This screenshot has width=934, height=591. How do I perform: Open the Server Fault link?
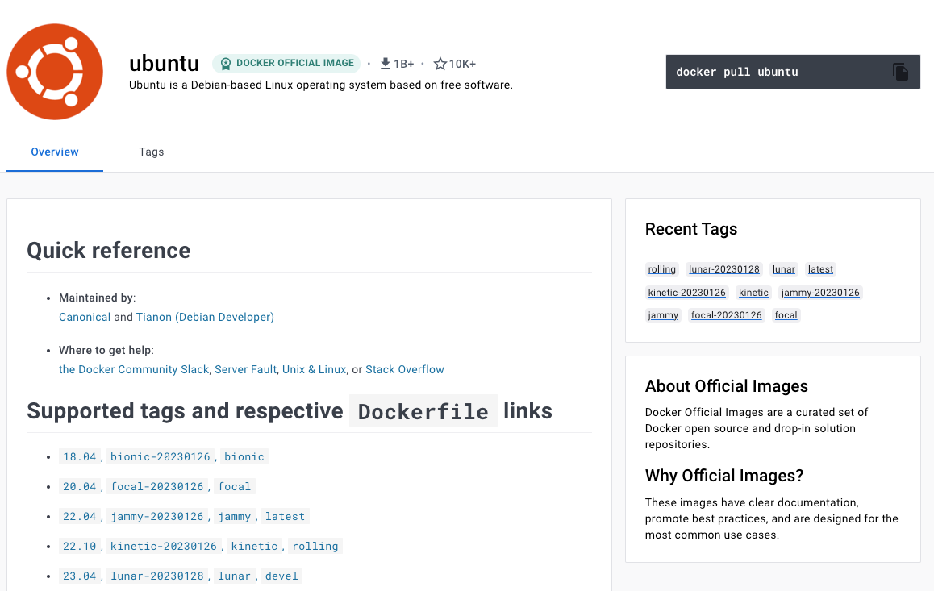point(245,369)
